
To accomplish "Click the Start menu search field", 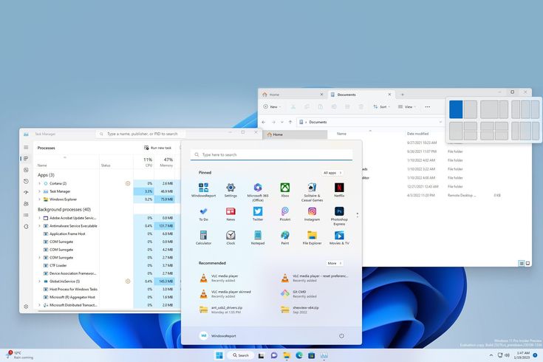I will point(271,155).
